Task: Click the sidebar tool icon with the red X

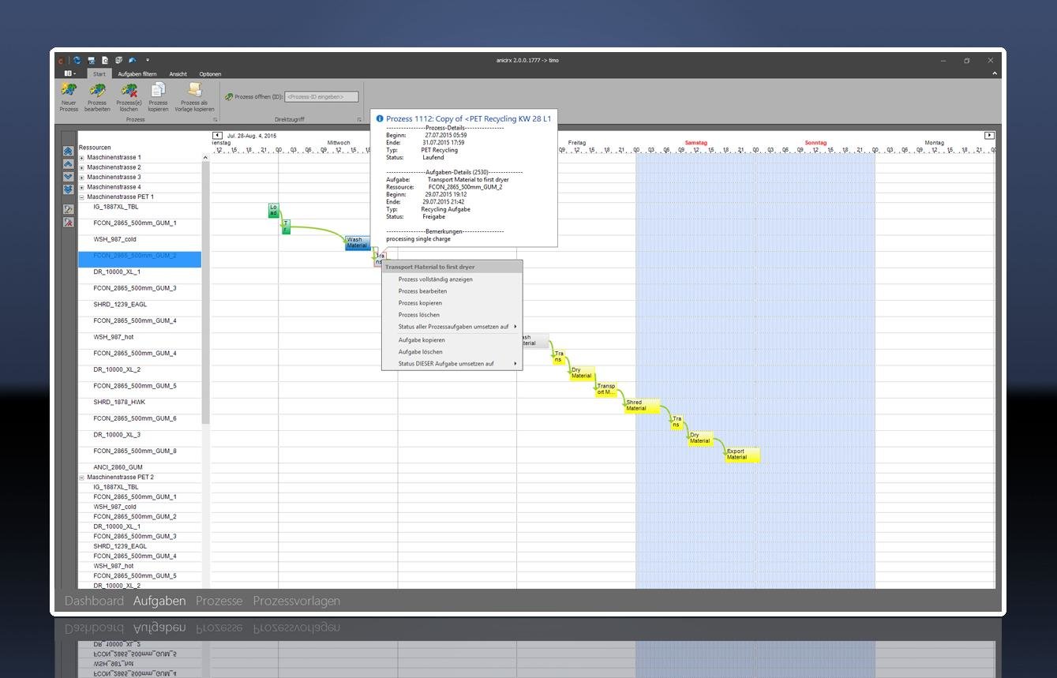Action: click(x=69, y=223)
